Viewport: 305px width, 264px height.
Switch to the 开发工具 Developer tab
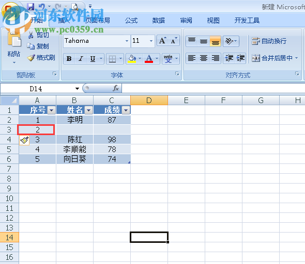(x=247, y=21)
